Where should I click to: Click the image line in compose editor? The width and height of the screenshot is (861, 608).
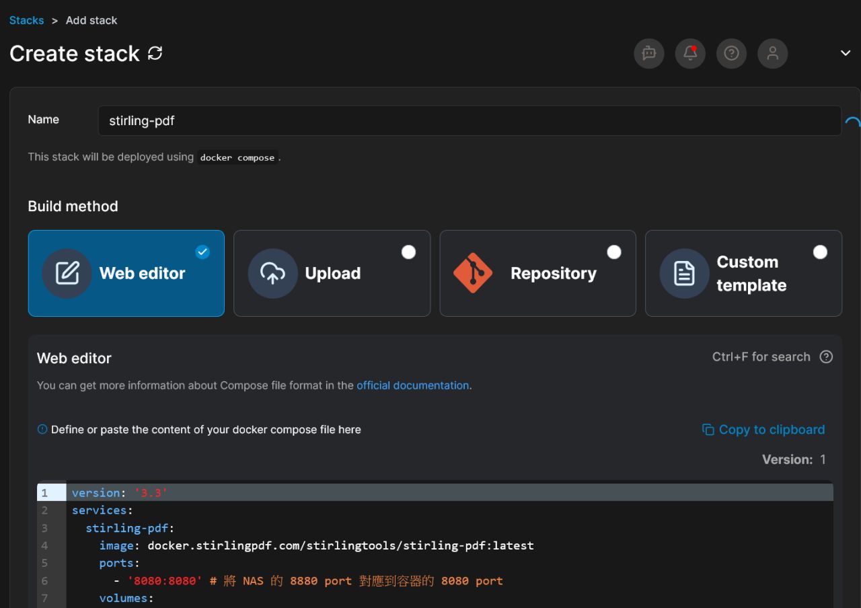click(316, 545)
